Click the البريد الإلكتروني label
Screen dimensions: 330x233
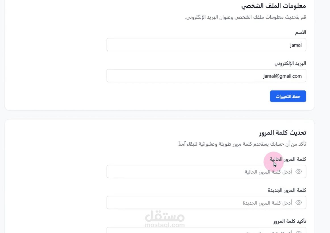(x=290, y=63)
